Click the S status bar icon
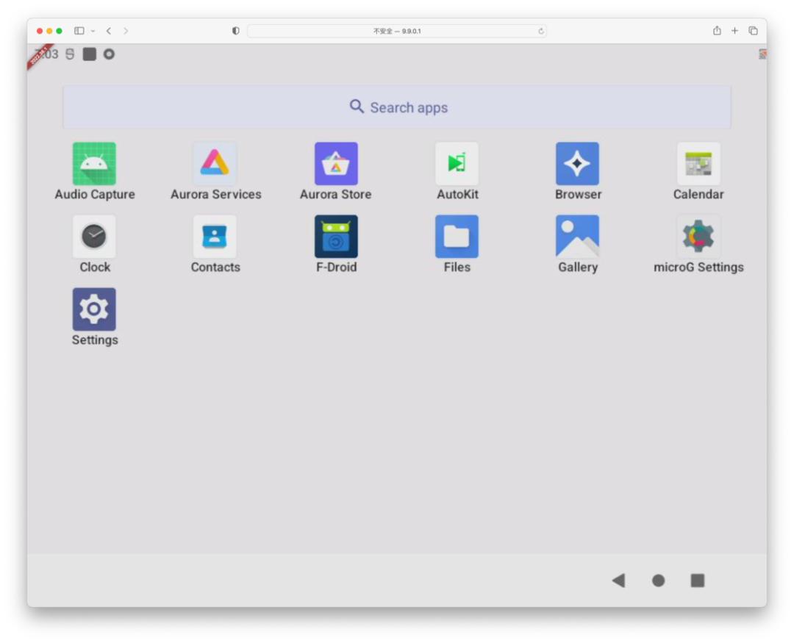Viewport: 794px width, 643px height. click(x=70, y=54)
